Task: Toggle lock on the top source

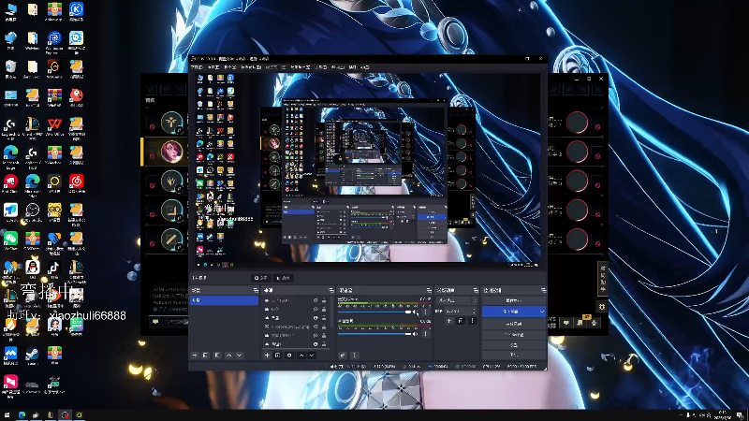Action: point(324,300)
